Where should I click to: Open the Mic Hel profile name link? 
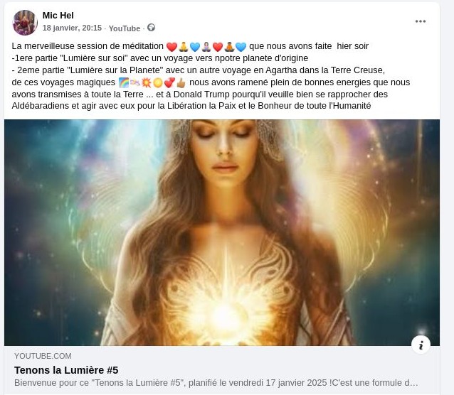coord(58,16)
